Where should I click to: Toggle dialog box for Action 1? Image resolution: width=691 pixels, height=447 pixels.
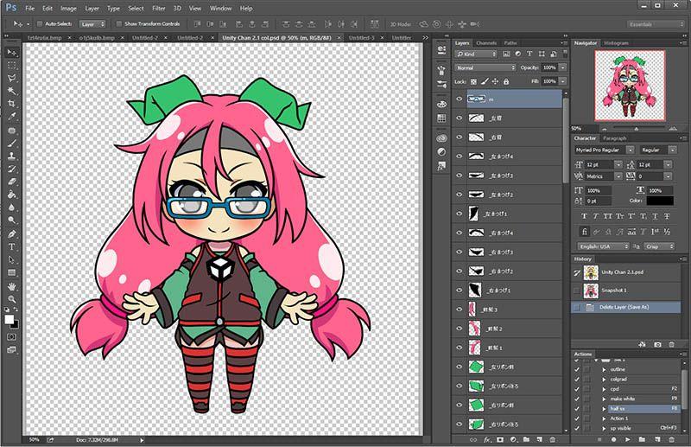[586, 418]
